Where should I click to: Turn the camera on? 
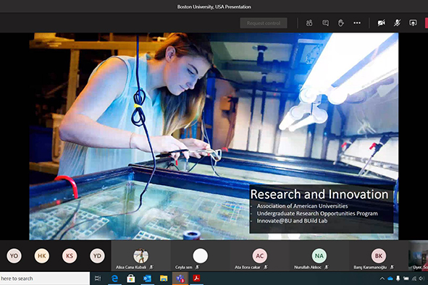tap(382, 23)
